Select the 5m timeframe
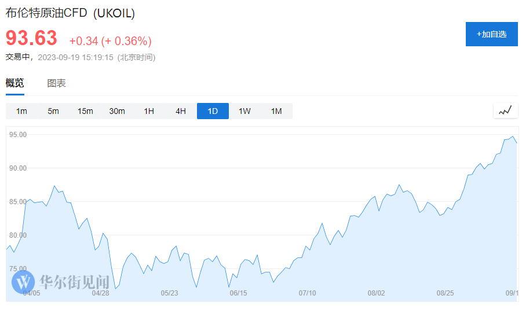522x310 pixels. pyautogui.click(x=53, y=111)
